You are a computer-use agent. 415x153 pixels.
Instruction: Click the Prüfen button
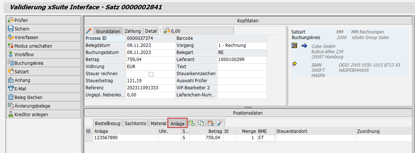tap(44, 20)
